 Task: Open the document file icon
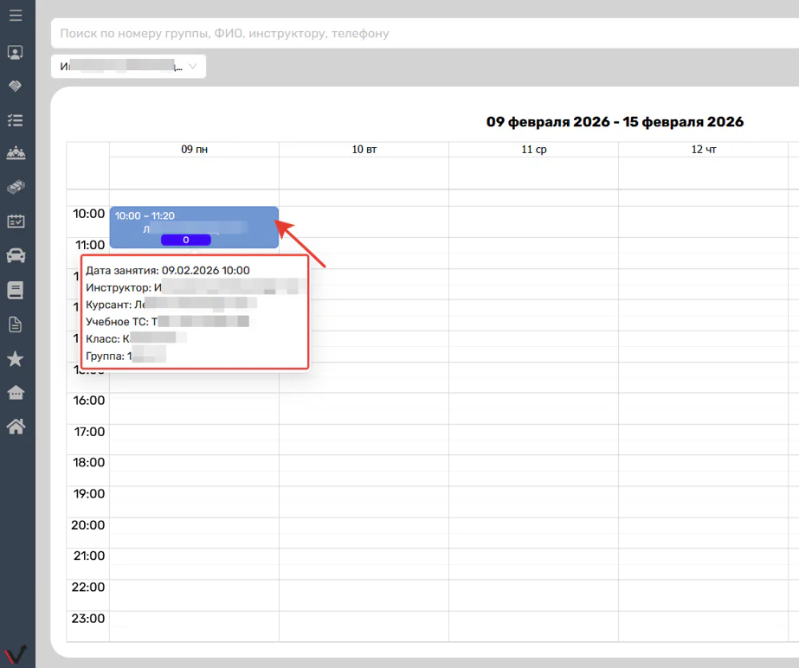tap(16, 324)
